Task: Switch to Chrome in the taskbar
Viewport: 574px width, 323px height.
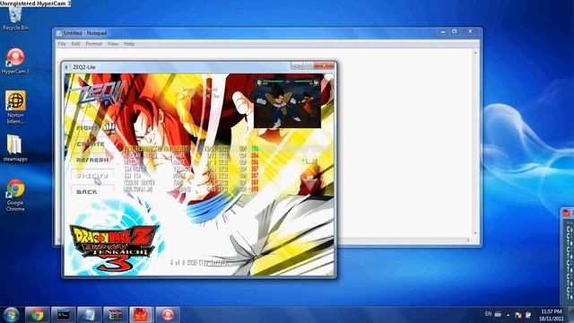Action: (x=37, y=315)
